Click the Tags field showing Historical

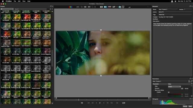(x=175, y=15)
